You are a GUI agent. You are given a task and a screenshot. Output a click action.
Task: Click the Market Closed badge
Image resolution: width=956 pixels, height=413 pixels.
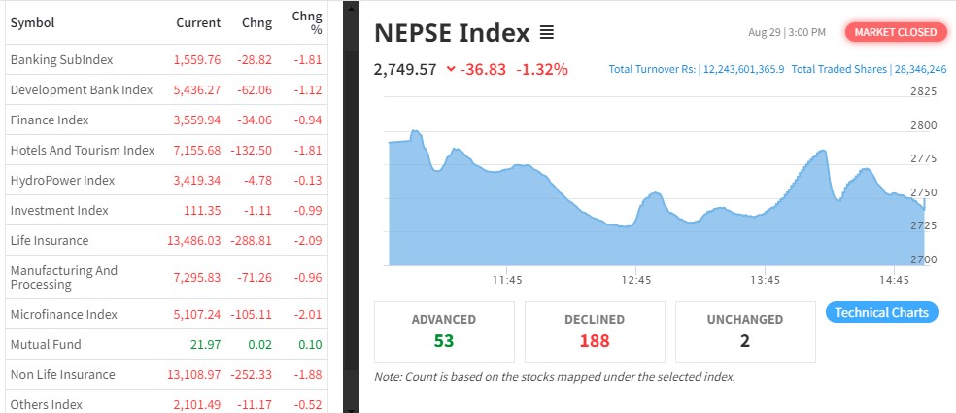point(895,32)
